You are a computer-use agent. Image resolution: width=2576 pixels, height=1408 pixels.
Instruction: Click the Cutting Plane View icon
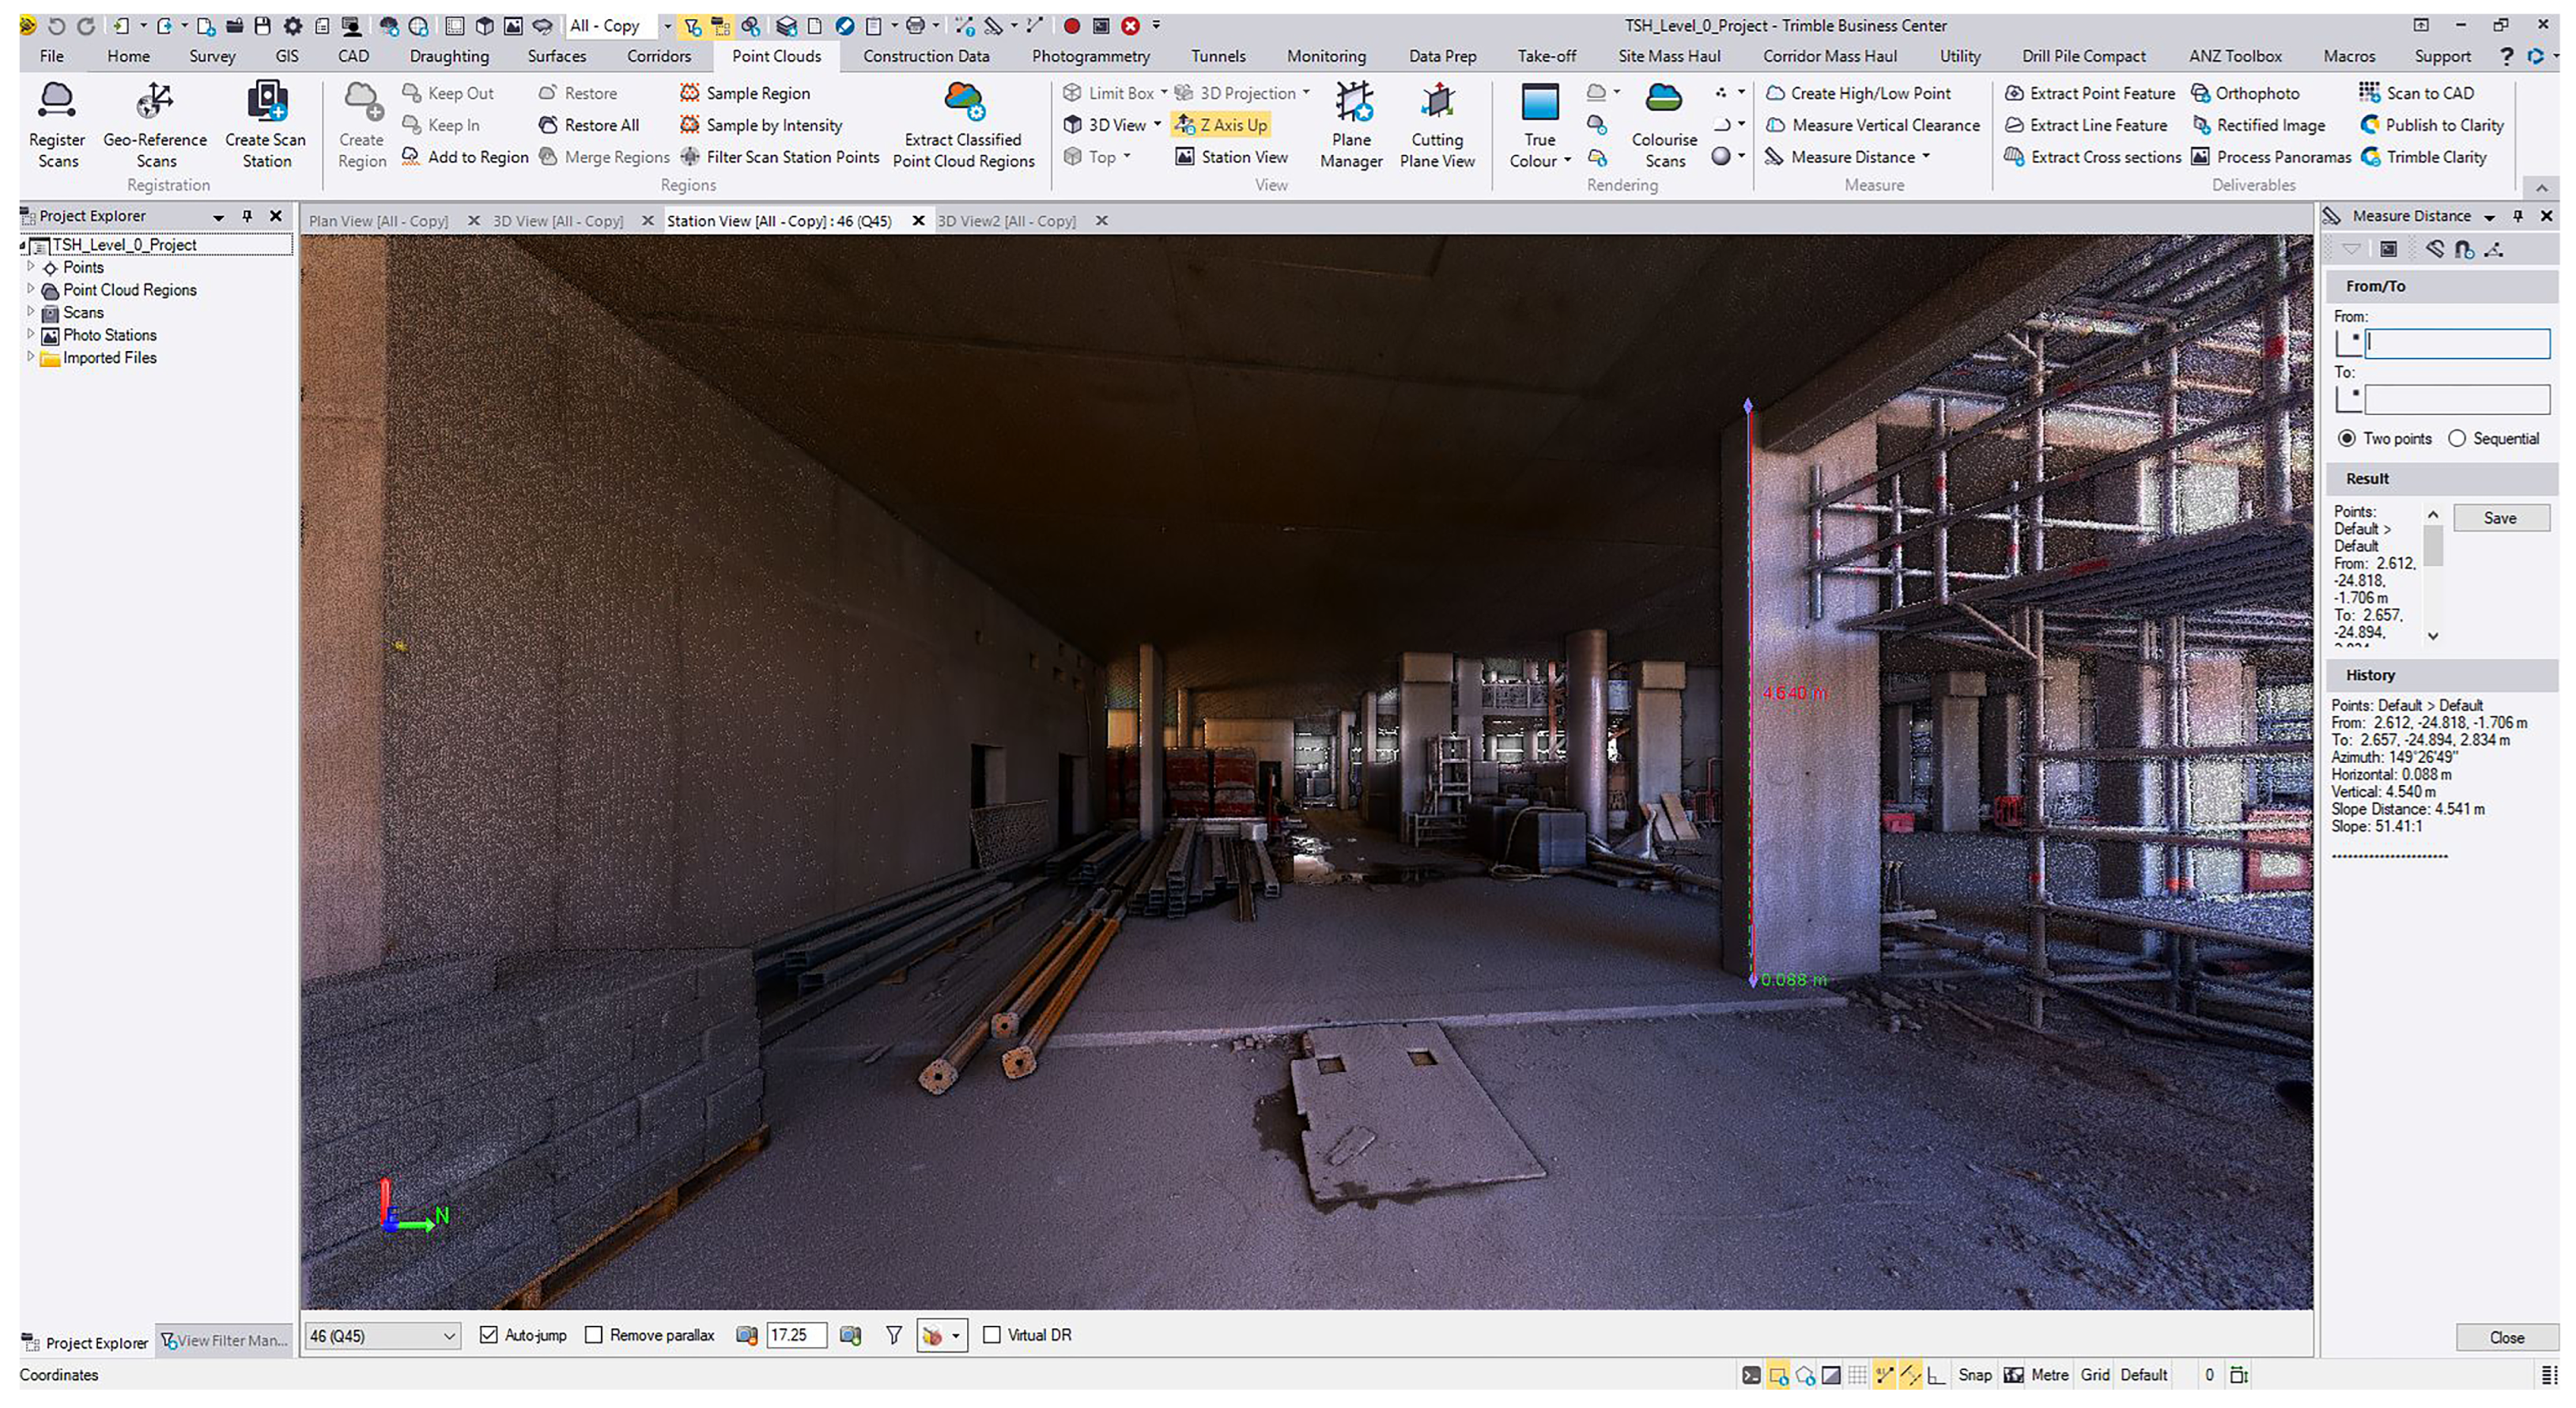coord(1437,101)
